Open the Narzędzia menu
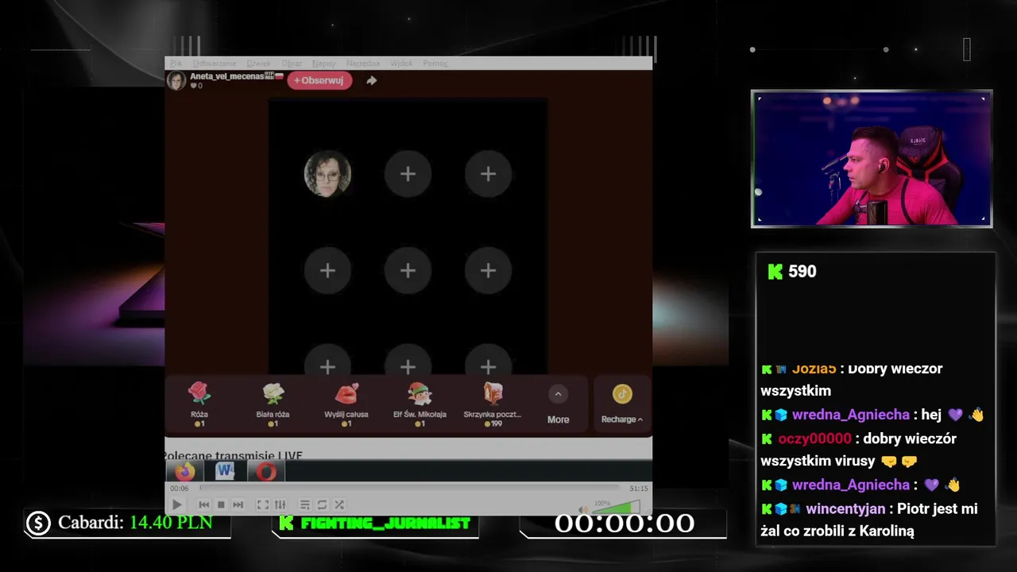 pos(363,64)
